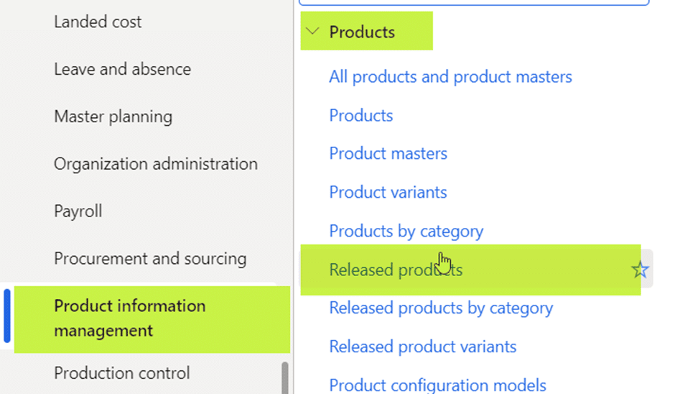Image resolution: width=675 pixels, height=394 pixels.
Task: Select Leave and absence module
Action: [x=122, y=69]
